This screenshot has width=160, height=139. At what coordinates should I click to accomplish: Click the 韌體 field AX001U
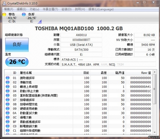click(x=81, y=35)
